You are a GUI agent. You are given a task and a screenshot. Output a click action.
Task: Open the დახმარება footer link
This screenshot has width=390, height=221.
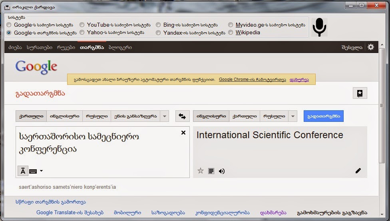coord(273,213)
